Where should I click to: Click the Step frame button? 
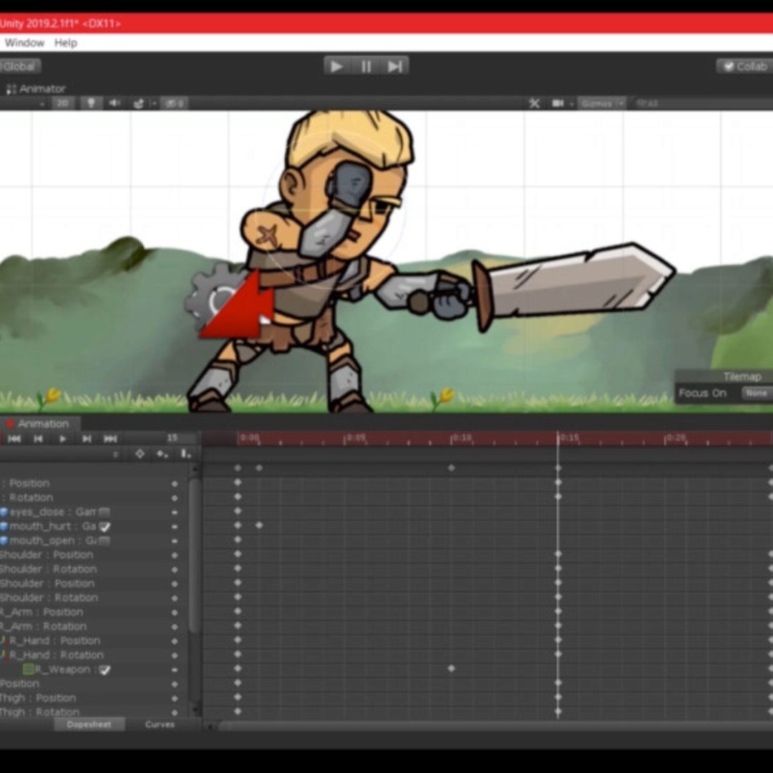click(395, 67)
